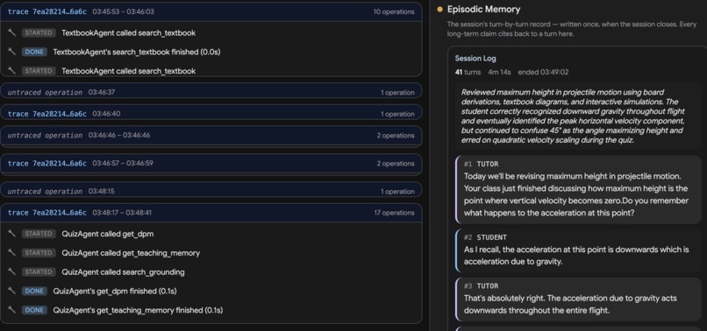Screen dimensions: 707x331
Task: Click the DONE badge on "search_textbook finished" row
Action: 34,52
